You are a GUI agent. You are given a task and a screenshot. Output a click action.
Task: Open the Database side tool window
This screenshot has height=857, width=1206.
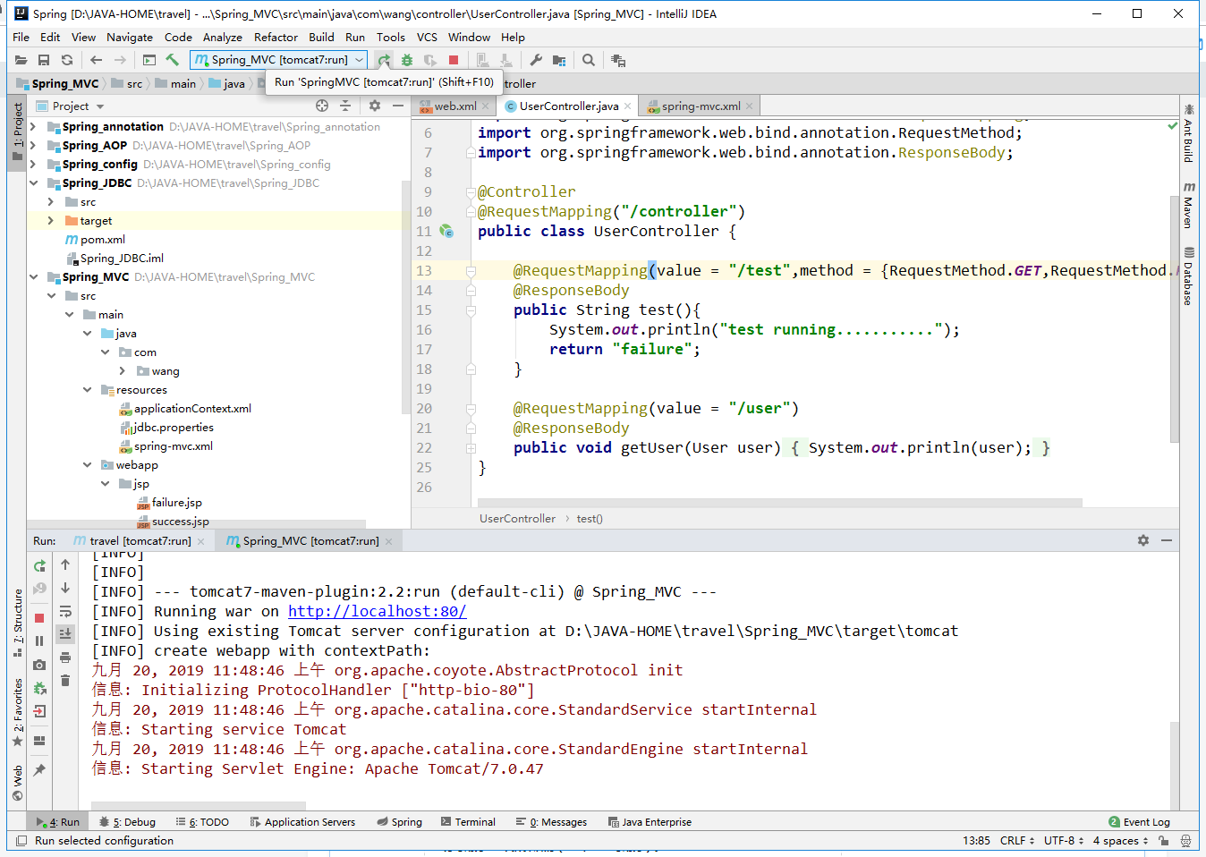[1188, 276]
